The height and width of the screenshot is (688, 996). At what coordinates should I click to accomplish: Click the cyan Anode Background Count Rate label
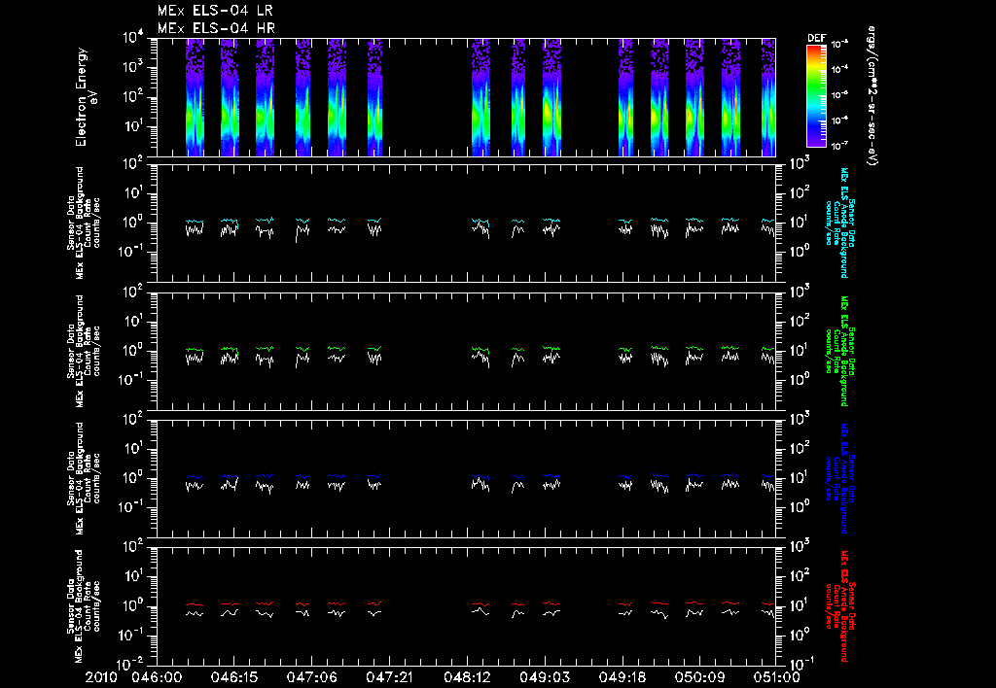point(839,223)
